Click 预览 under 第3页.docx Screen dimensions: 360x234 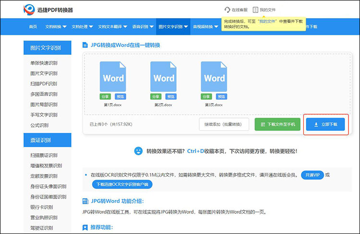[x=220, y=96]
